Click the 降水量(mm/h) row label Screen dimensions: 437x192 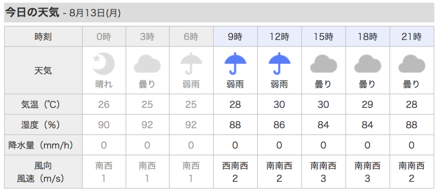click(40, 145)
